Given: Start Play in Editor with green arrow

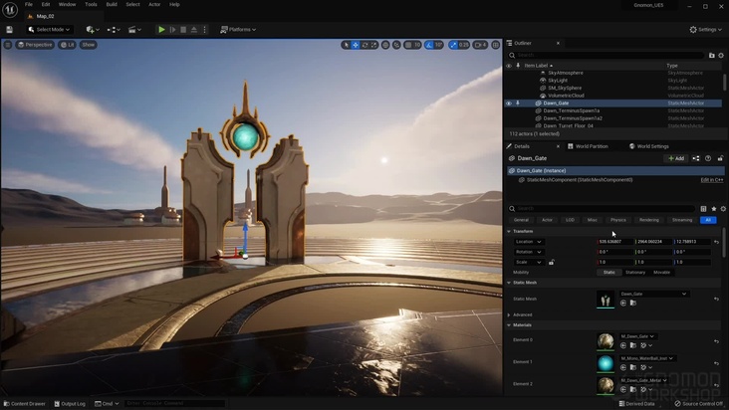Looking at the screenshot, I should pyautogui.click(x=161, y=30).
